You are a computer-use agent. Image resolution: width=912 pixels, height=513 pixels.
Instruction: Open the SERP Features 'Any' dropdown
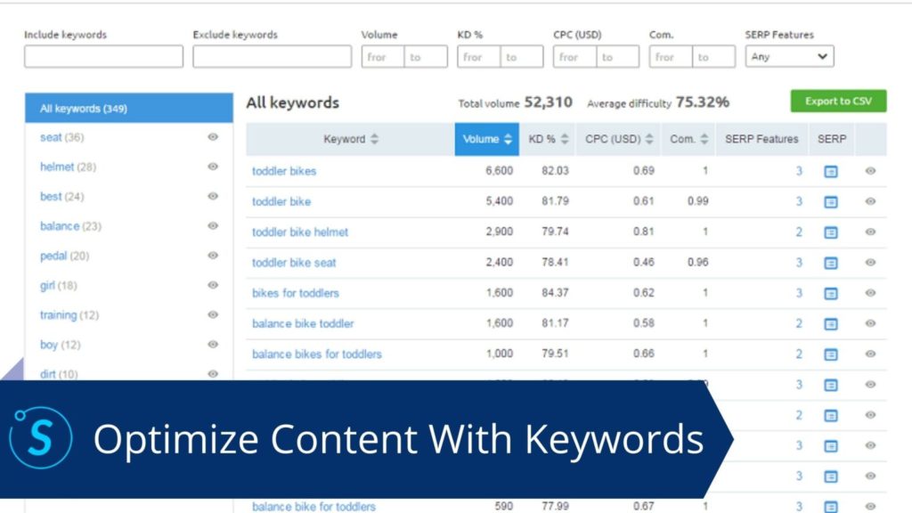[788, 57]
